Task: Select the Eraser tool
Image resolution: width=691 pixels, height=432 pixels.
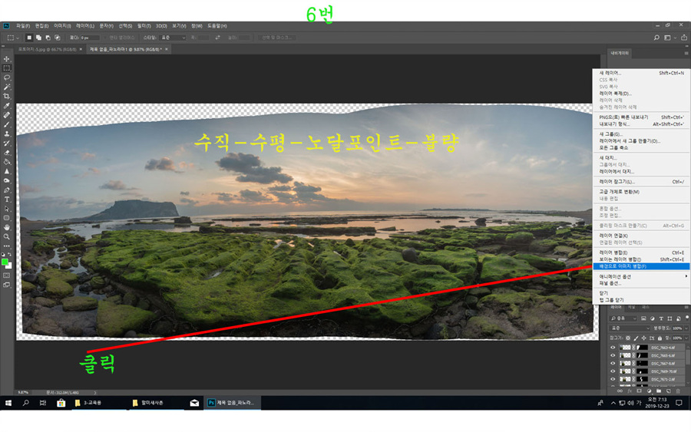Action: click(x=7, y=153)
